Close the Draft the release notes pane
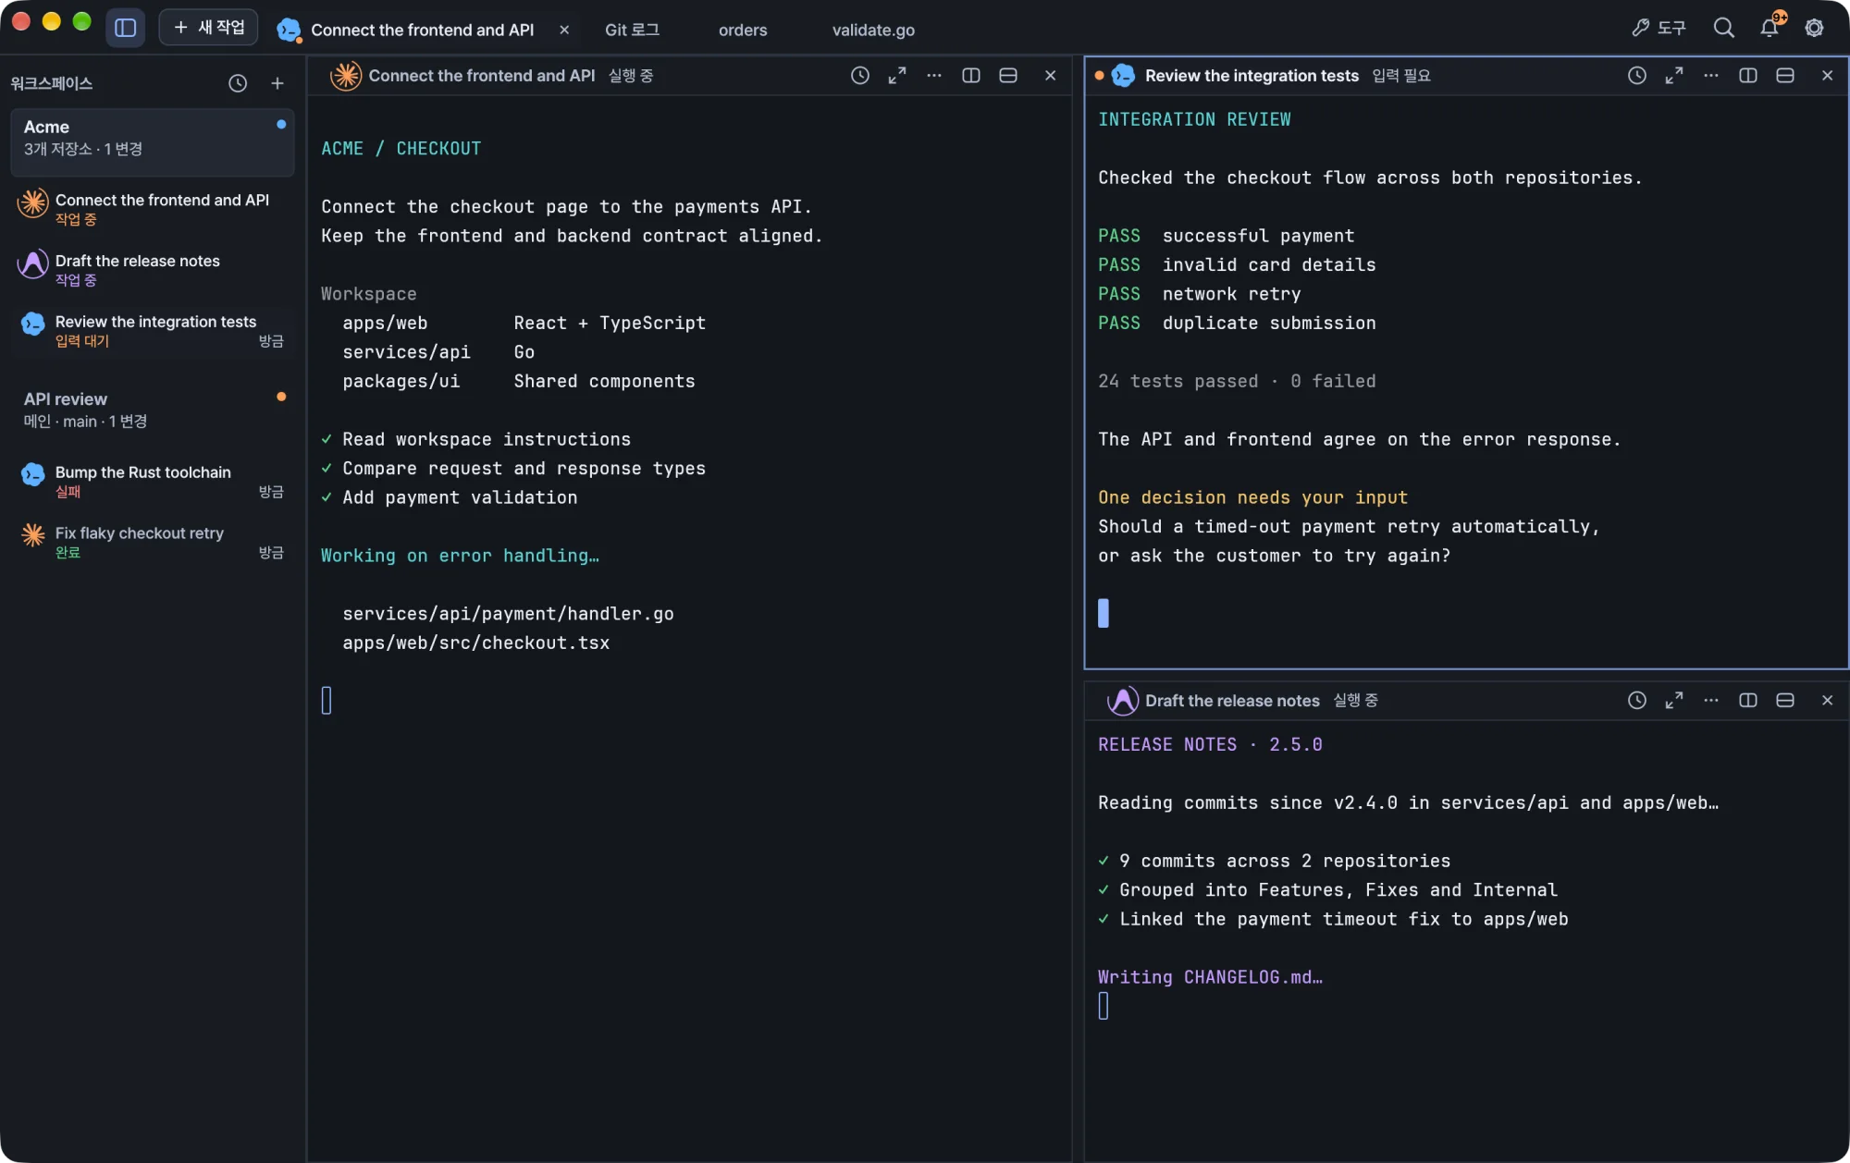This screenshot has height=1163, width=1850. [1827, 701]
